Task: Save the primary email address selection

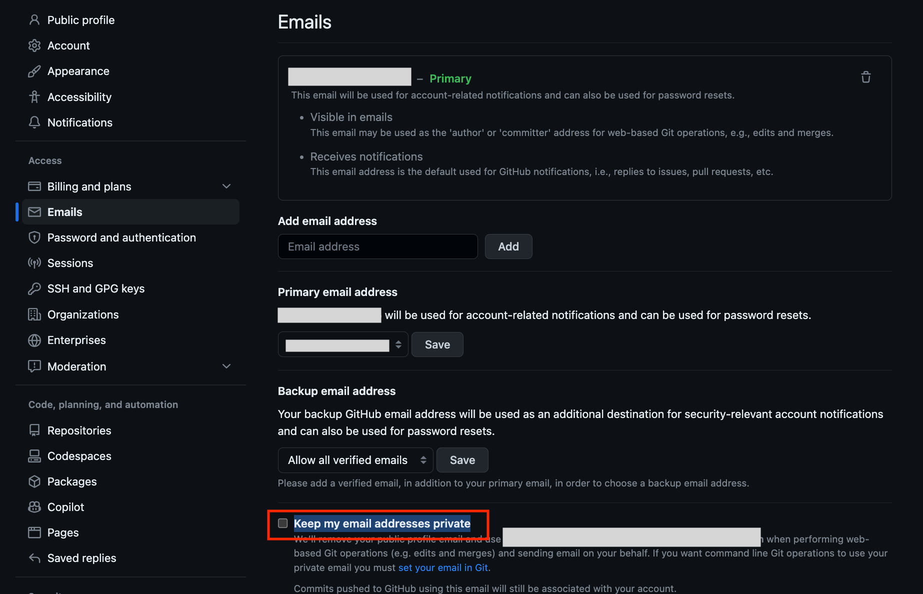Action: [x=437, y=344]
